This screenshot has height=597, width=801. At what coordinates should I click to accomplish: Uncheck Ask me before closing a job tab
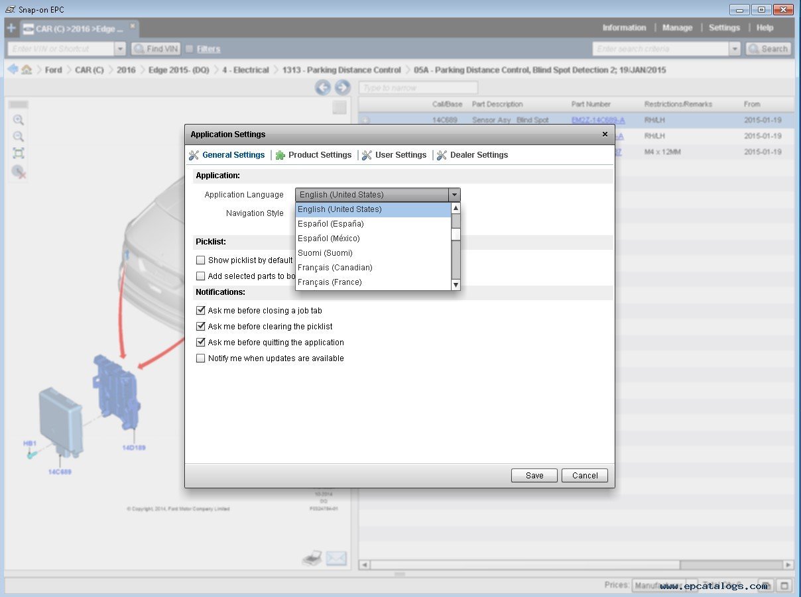click(x=201, y=311)
